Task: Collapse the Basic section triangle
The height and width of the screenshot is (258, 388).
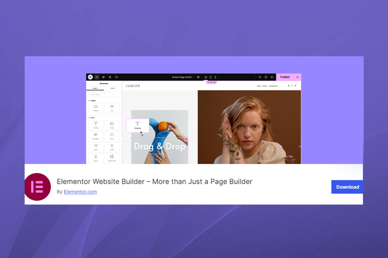Action: pyautogui.click(x=89, y=118)
